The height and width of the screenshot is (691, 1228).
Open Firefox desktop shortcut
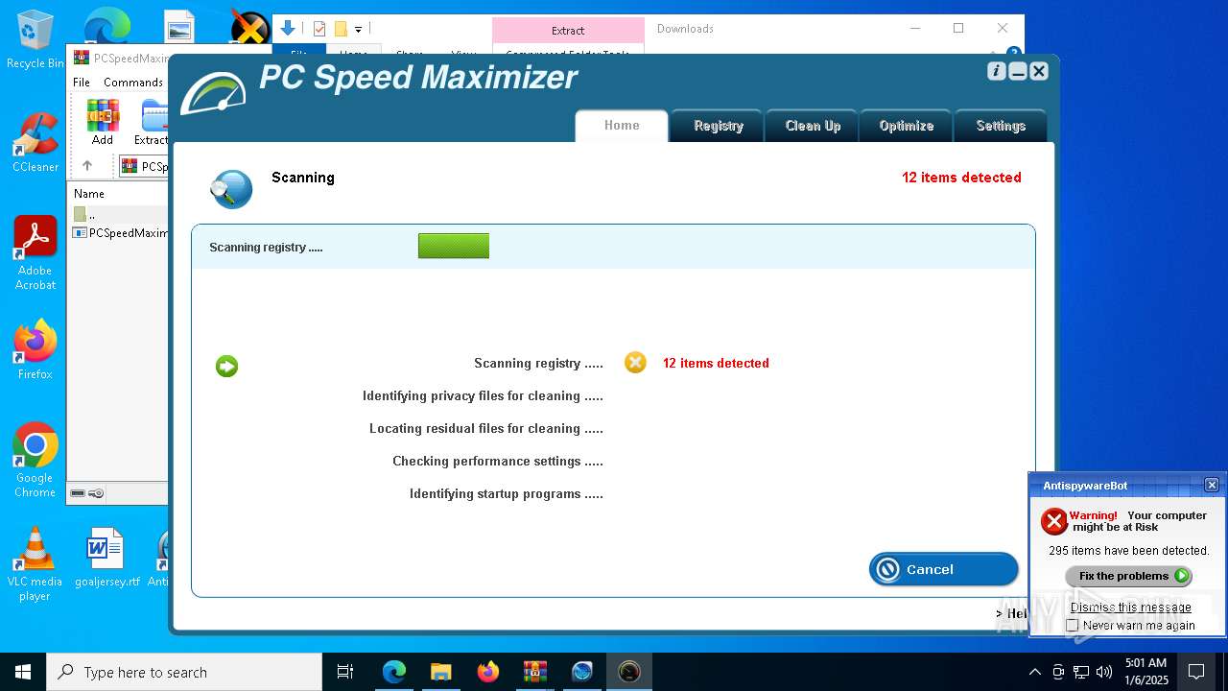tap(35, 349)
